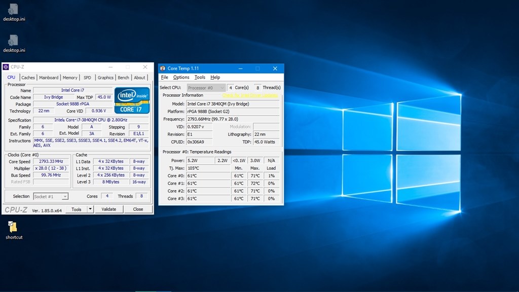Follow the Check for Intel Driver Updates link
519x292 pixels.
(250, 95)
